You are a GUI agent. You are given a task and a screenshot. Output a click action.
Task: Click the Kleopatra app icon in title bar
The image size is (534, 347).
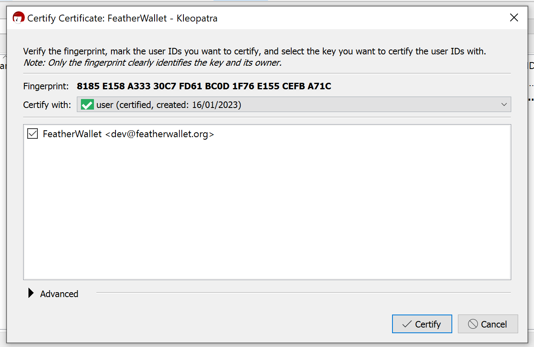(x=18, y=18)
